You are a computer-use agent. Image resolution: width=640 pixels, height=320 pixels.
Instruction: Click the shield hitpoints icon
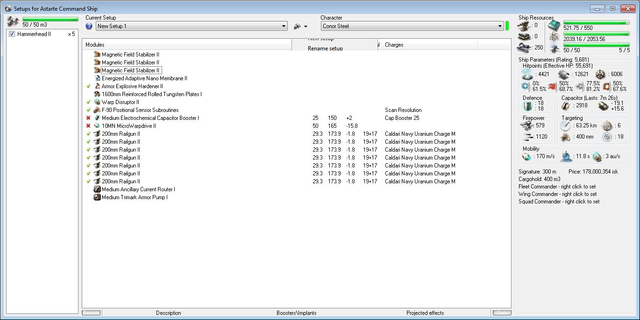[x=527, y=74]
